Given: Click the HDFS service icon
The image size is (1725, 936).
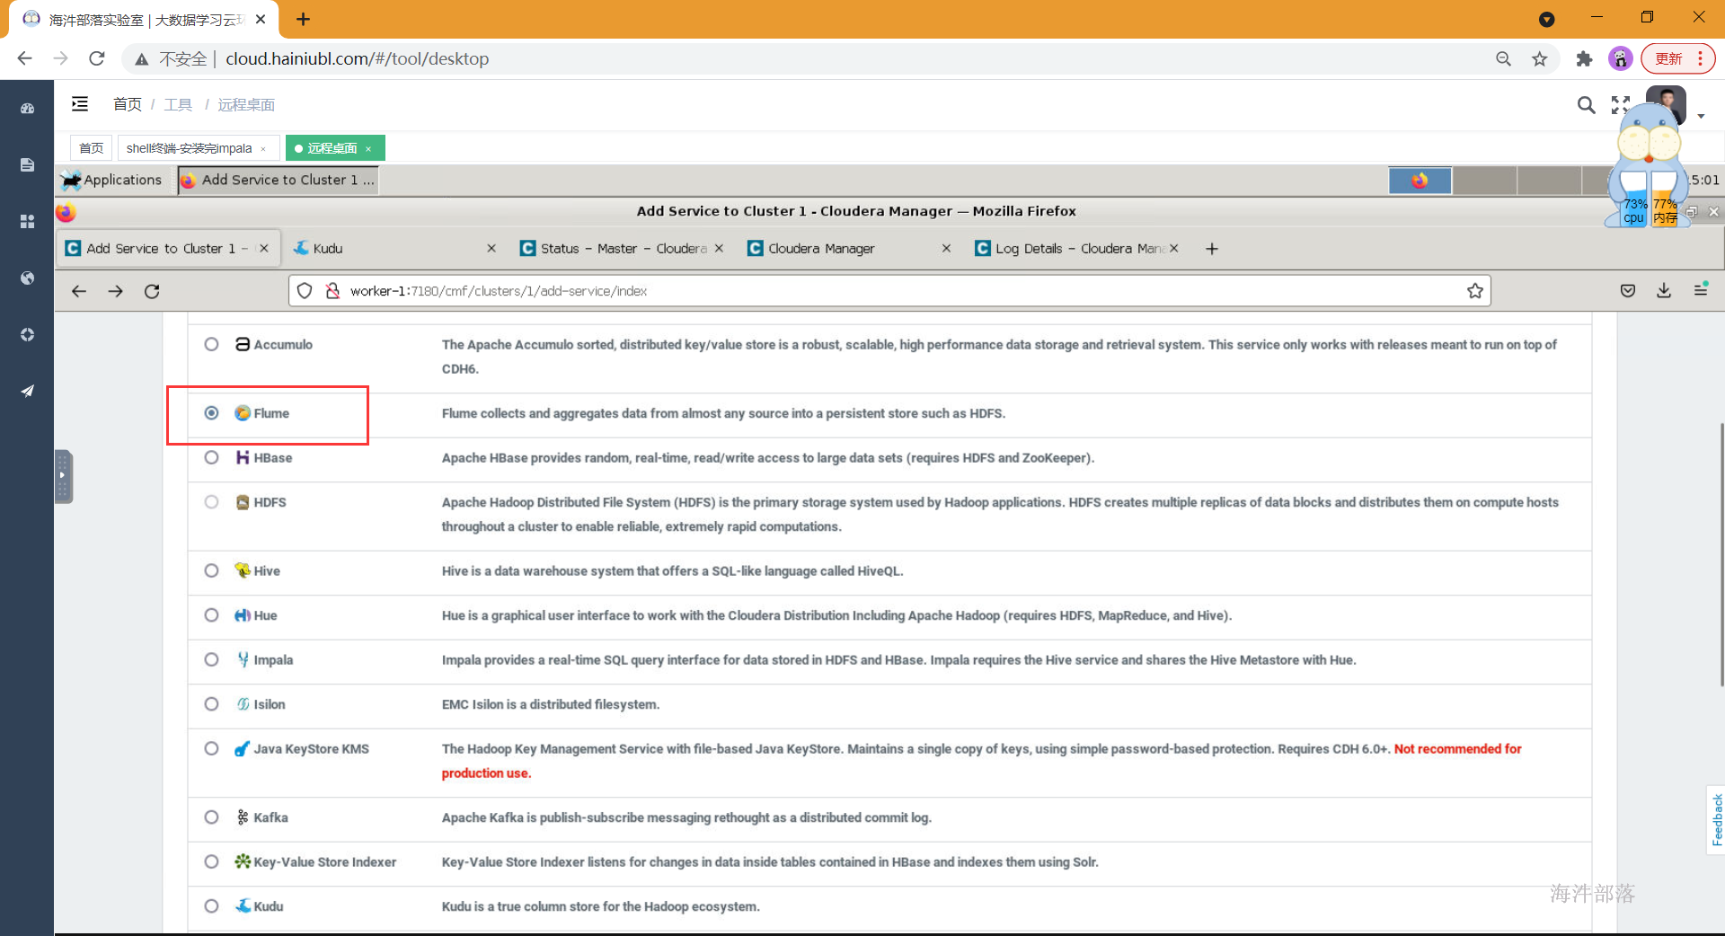Looking at the screenshot, I should click(x=243, y=502).
